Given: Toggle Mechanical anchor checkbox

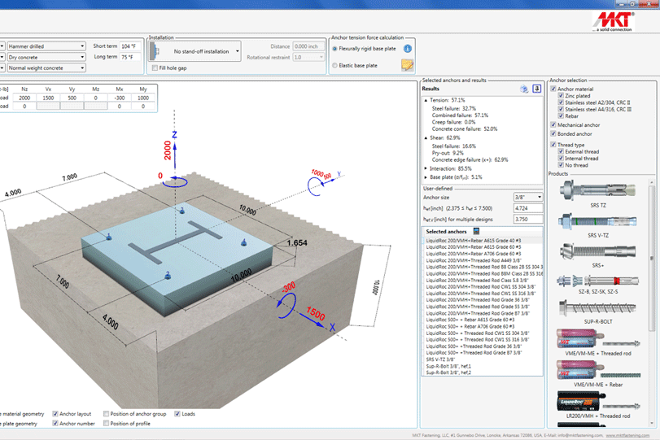Looking at the screenshot, I should tap(553, 125).
